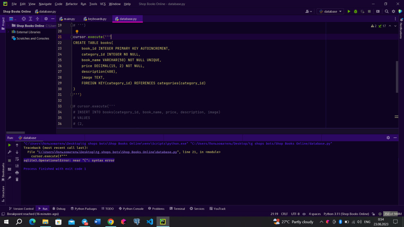
Task: Open Telegram from the Windows taskbar
Action: (84, 222)
